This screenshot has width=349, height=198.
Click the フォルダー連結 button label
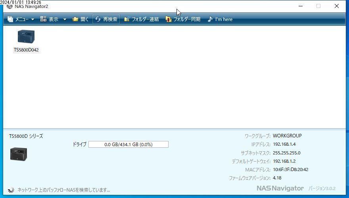pos(145,19)
